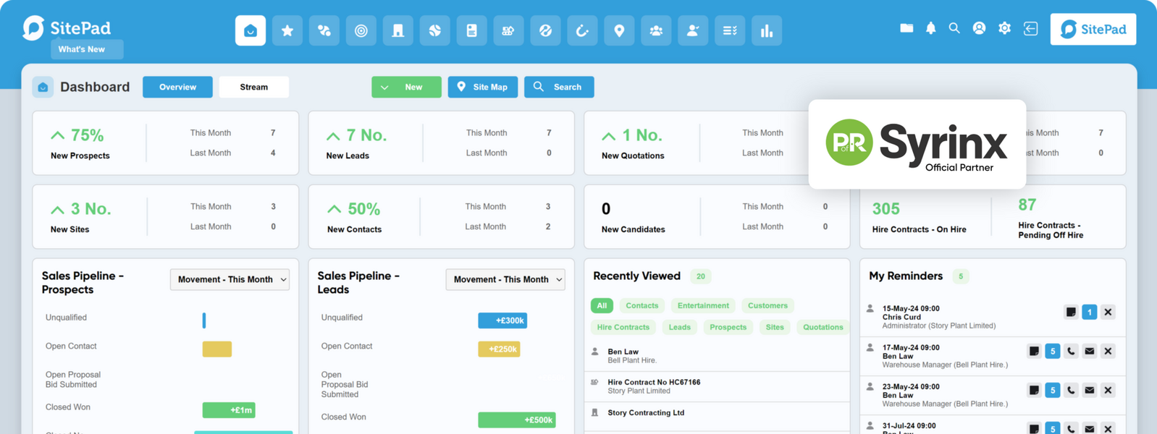Image resolution: width=1157 pixels, height=434 pixels.
Task: Filter Recently Viewed by Entertainment
Action: coord(703,305)
